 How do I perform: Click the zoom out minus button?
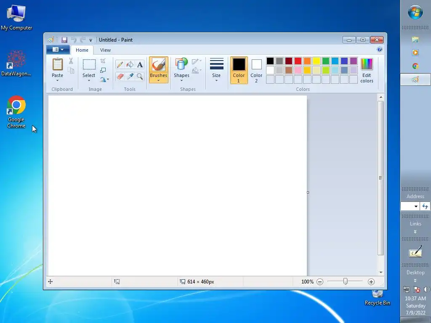320,281
